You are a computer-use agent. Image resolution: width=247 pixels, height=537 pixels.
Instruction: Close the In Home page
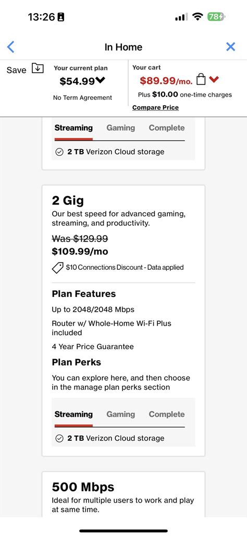click(x=231, y=47)
